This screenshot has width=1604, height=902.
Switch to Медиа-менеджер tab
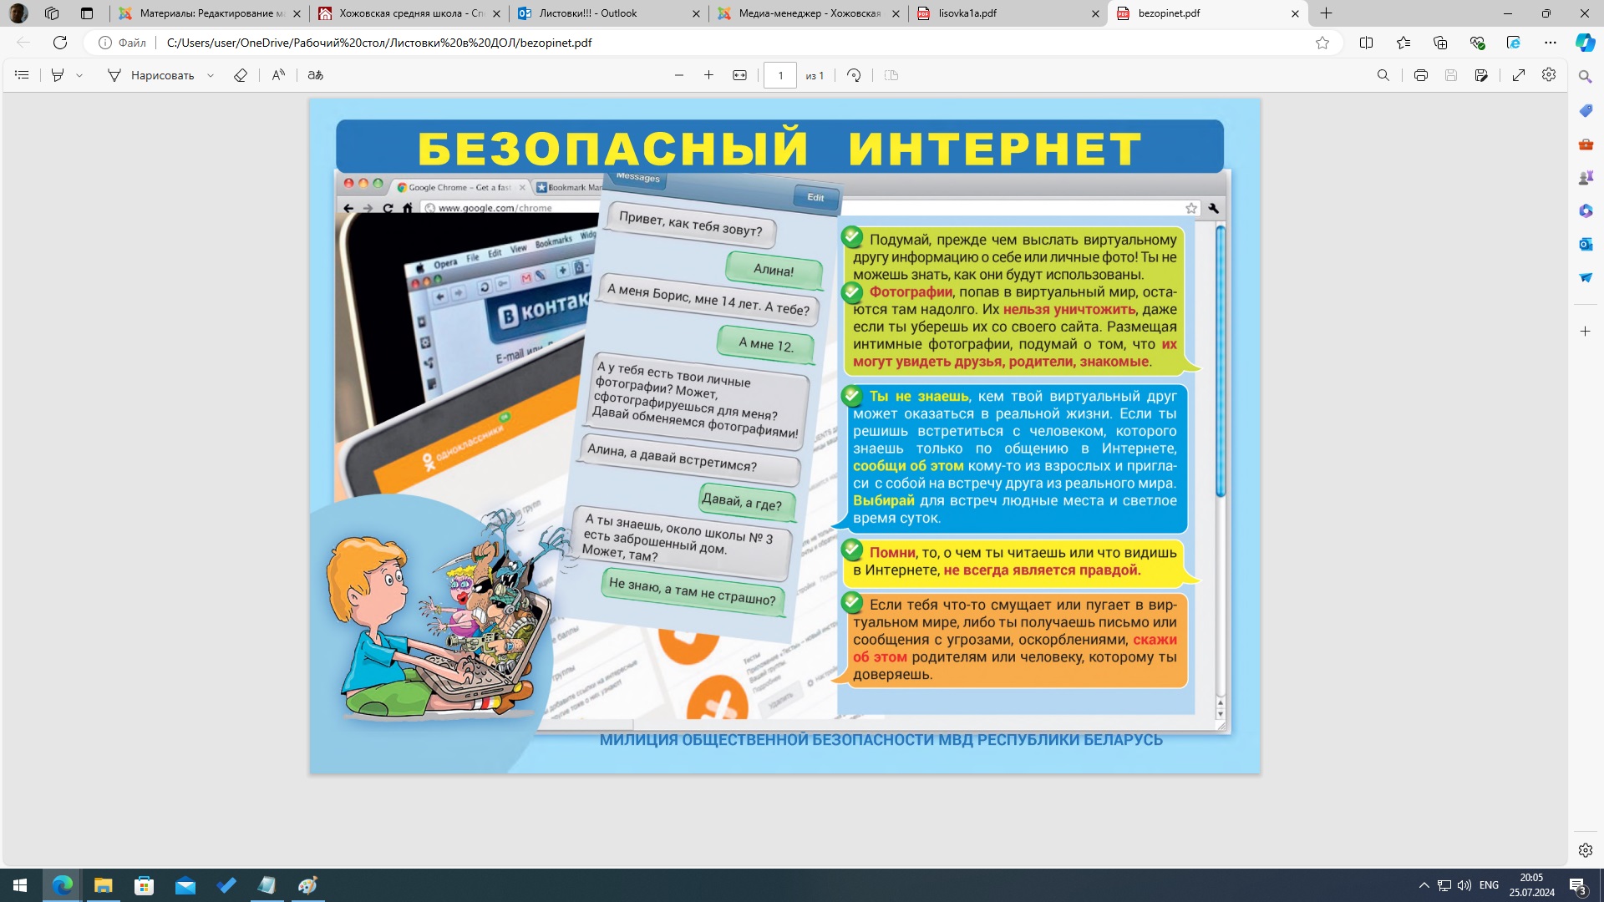808,13
